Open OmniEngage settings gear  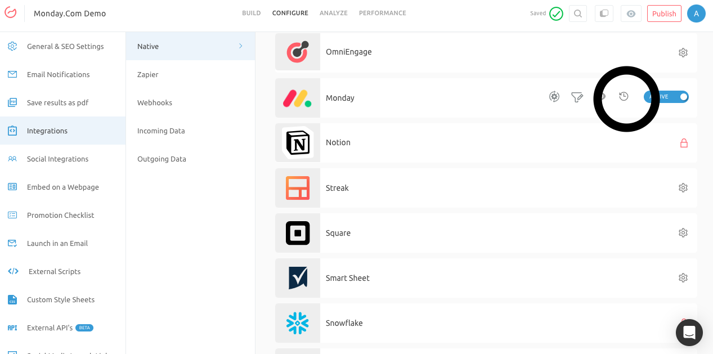683,52
